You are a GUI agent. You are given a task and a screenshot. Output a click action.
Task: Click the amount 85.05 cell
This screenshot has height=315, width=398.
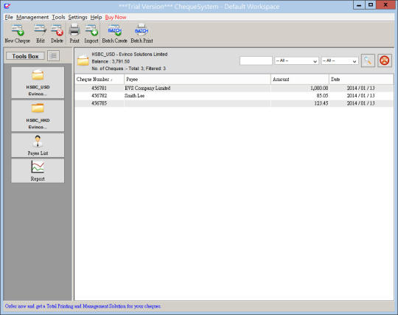(322, 96)
